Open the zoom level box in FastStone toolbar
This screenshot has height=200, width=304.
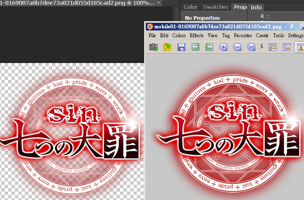[262, 47]
